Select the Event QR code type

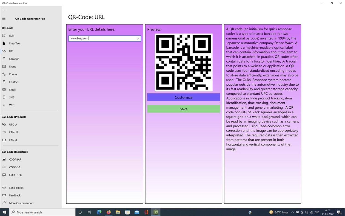click(x=12, y=66)
